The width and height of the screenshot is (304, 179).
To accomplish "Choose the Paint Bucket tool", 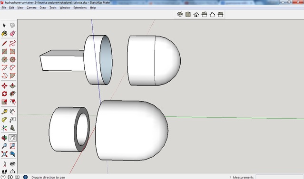I will tap(4, 34).
